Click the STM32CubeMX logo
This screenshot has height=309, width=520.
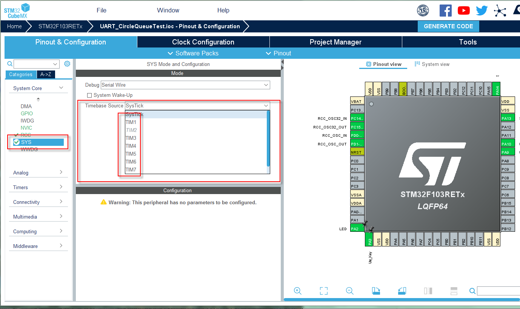click(17, 11)
